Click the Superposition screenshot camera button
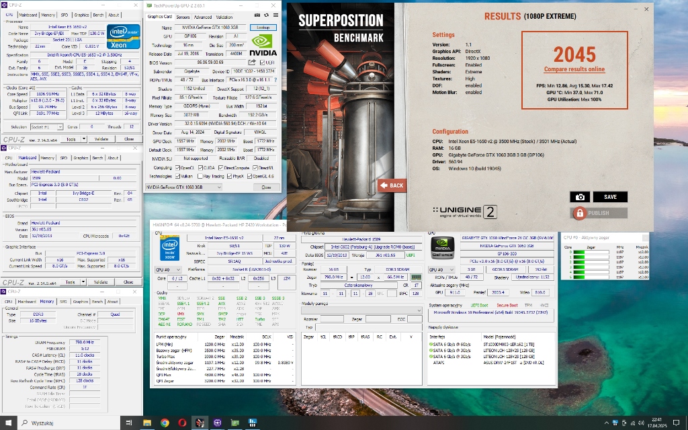 pos(580,197)
